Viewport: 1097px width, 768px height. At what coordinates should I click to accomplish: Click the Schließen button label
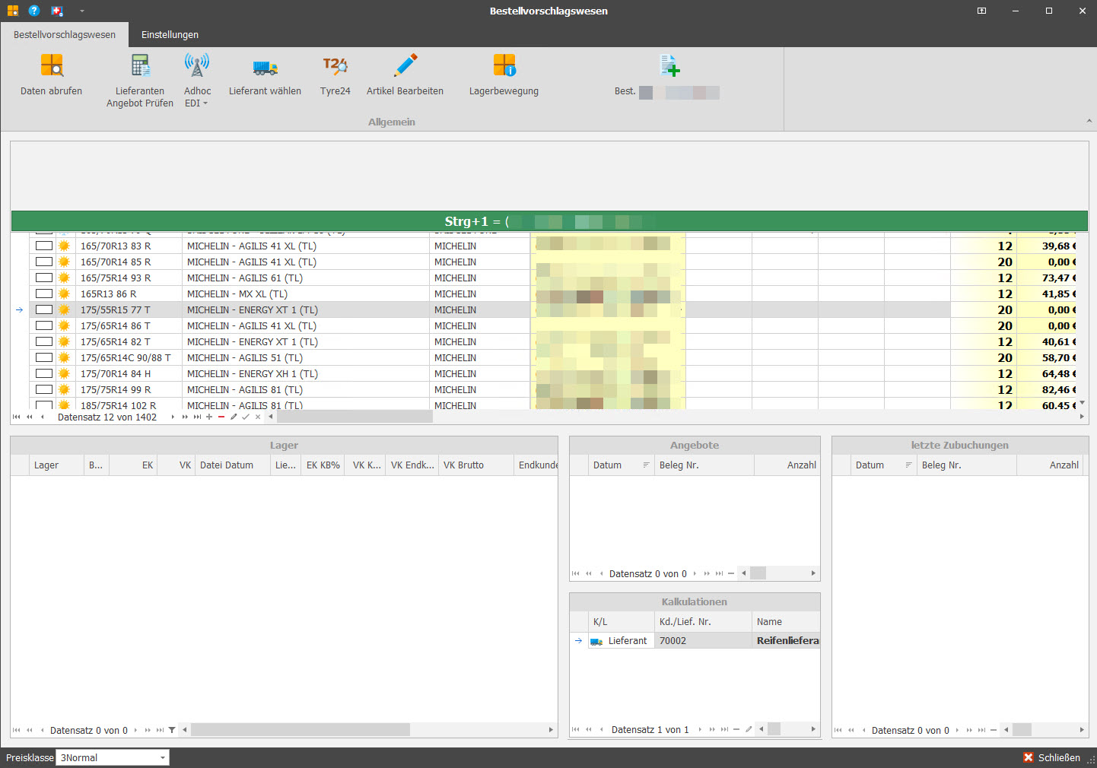pyautogui.click(x=1059, y=757)
